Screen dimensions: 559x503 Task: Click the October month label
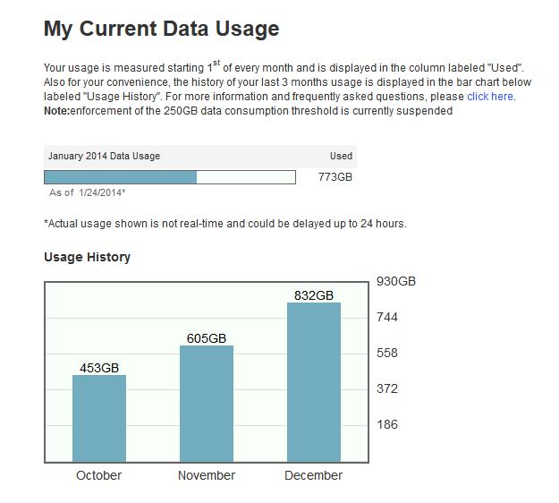[98, 475]
